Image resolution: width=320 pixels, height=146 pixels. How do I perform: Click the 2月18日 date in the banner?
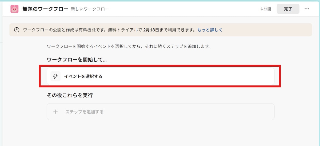coord(151,30)
